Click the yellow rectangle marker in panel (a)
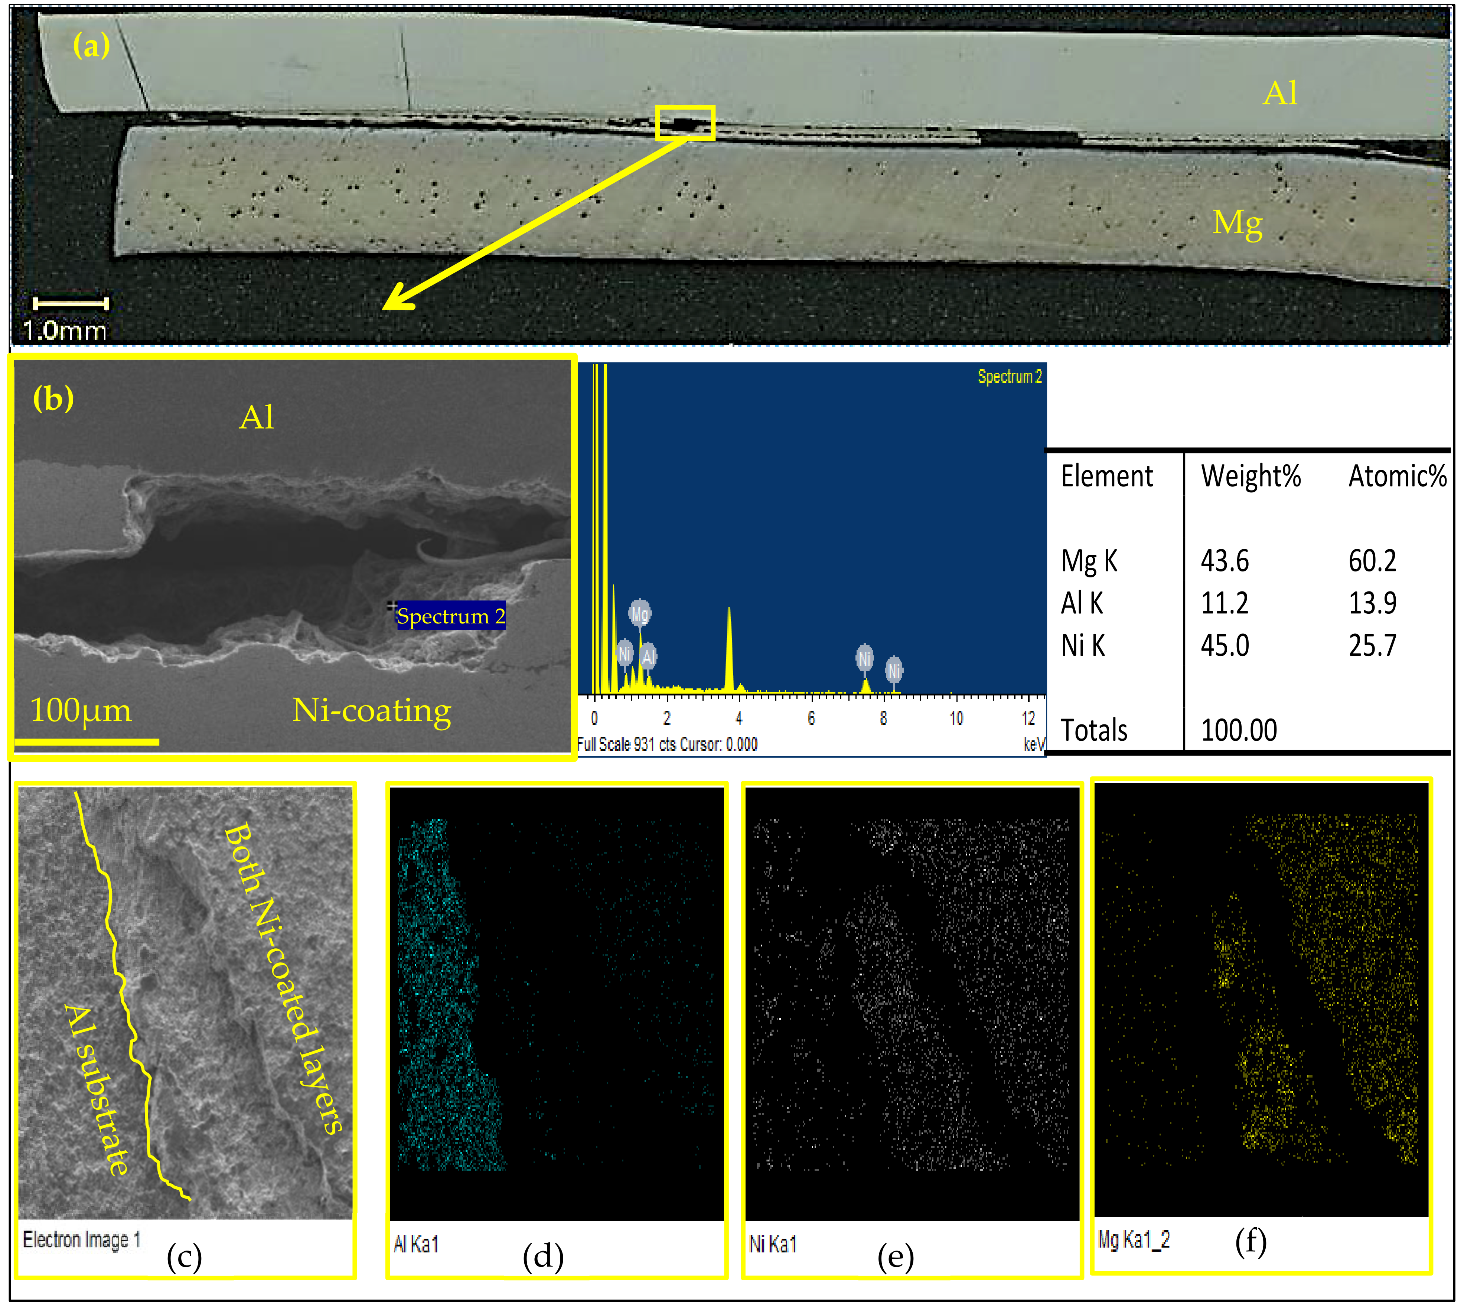The height and width of the screenshot is (1307, 1464). pos(685,123)
